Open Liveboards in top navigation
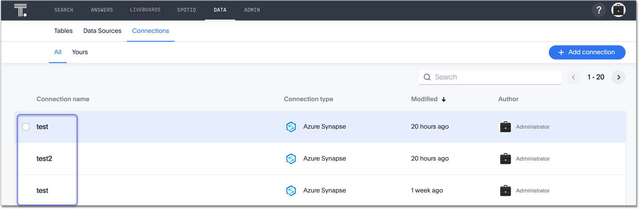639x209 pixels. [x=145, y=10]
